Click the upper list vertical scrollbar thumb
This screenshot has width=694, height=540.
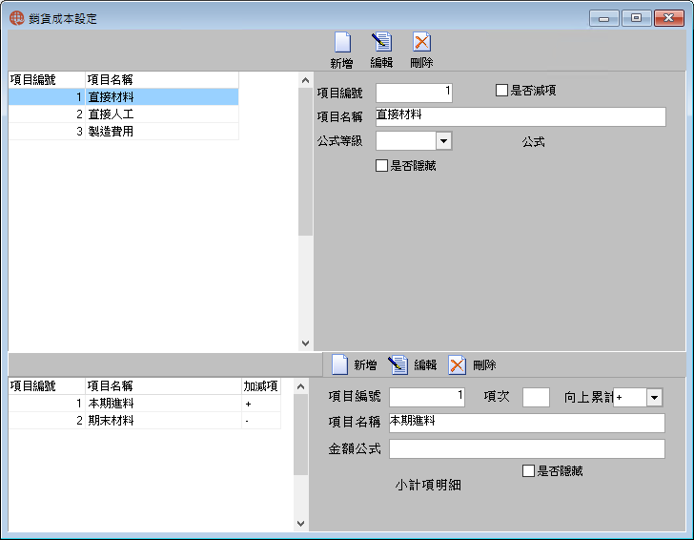(x=305, y=161)
